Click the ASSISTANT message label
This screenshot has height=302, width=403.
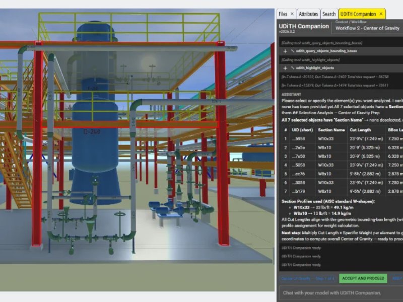(291, 94)
